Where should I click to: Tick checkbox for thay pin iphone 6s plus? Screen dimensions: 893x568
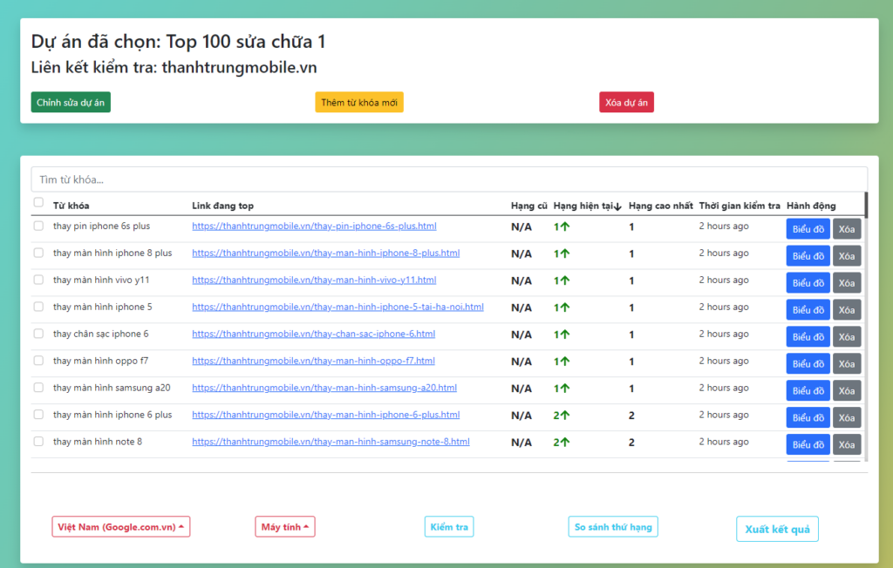click(37, 226)
